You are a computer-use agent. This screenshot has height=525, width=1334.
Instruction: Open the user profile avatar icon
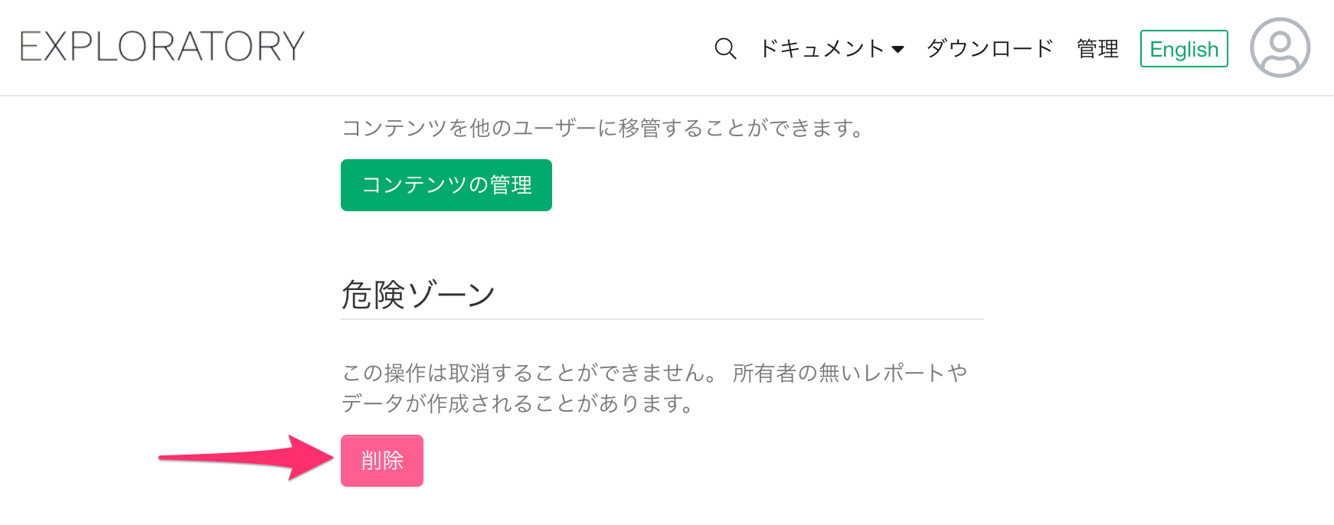click(x=1280, y=47)
